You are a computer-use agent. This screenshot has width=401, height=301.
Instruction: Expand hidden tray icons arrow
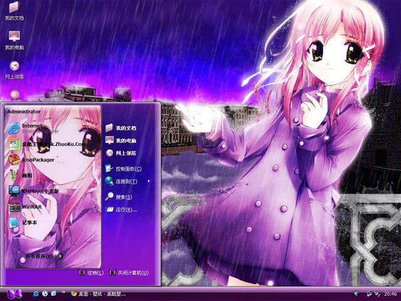[356, 294]
